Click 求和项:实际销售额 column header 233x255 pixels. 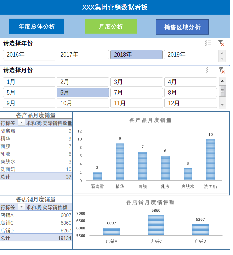click(47, 207)
